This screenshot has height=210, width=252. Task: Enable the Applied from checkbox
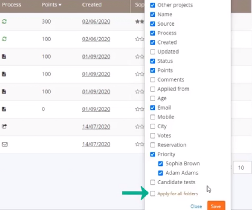tap(153, 89)
